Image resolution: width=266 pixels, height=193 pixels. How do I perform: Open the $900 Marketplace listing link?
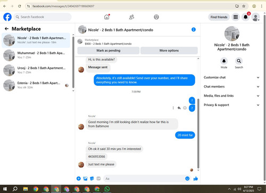click(108, 44)
